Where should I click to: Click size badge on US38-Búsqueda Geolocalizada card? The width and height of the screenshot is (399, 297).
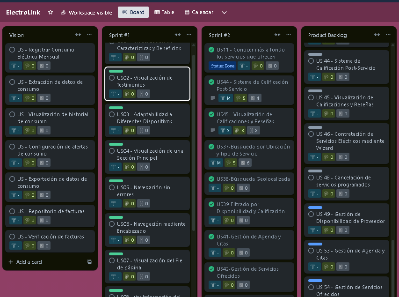(215, 188)
